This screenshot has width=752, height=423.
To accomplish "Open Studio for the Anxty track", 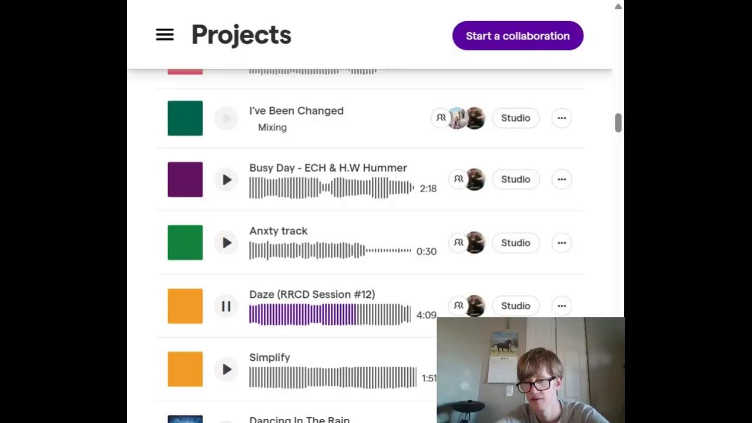I will tap(515, 243).
